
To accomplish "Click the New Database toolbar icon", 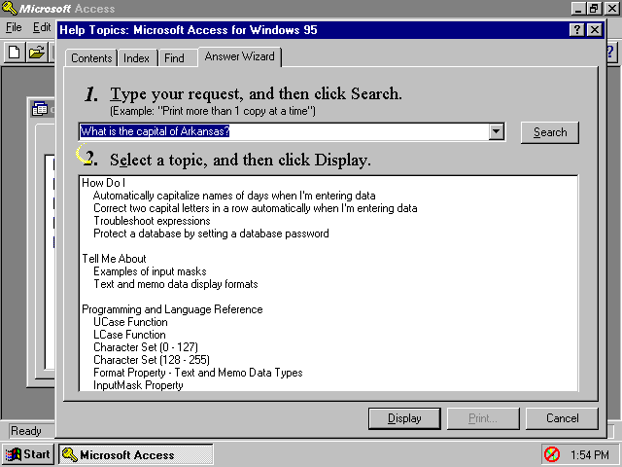I will [x=15, y=53].
